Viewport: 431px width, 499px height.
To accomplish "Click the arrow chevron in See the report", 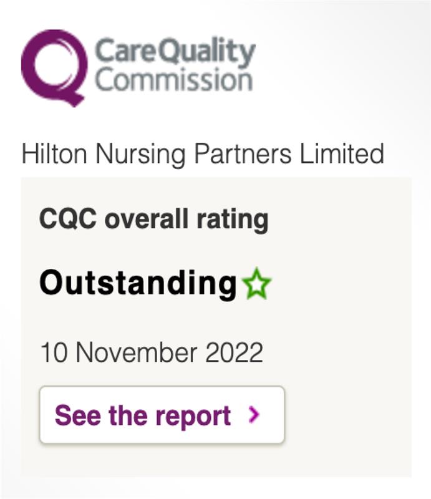I will tap(254, 415).
